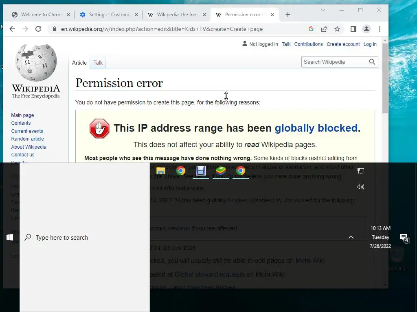Screen dimensions: 417x312
Task: Share this page via share icon
Action: [324, 29]
